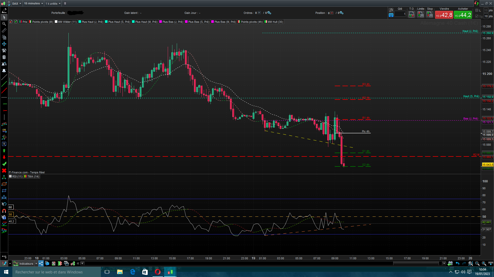
Task: Select the red cross delete tool
Action: [4, 171]
